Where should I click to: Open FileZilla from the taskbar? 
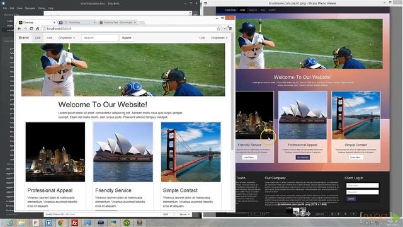[74, 223]
